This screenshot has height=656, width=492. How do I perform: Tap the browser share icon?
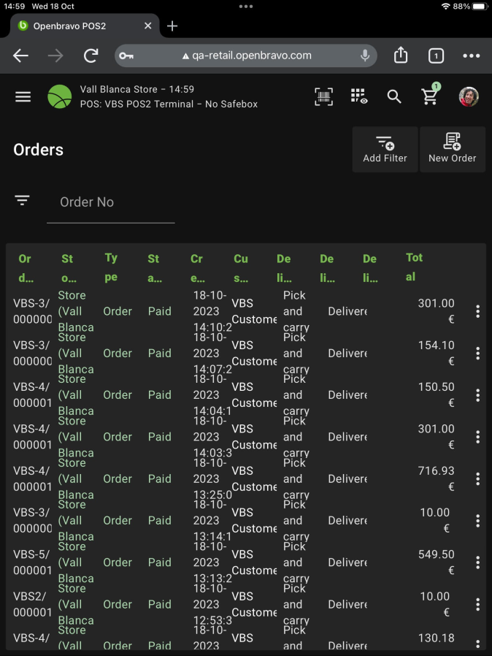401,56
